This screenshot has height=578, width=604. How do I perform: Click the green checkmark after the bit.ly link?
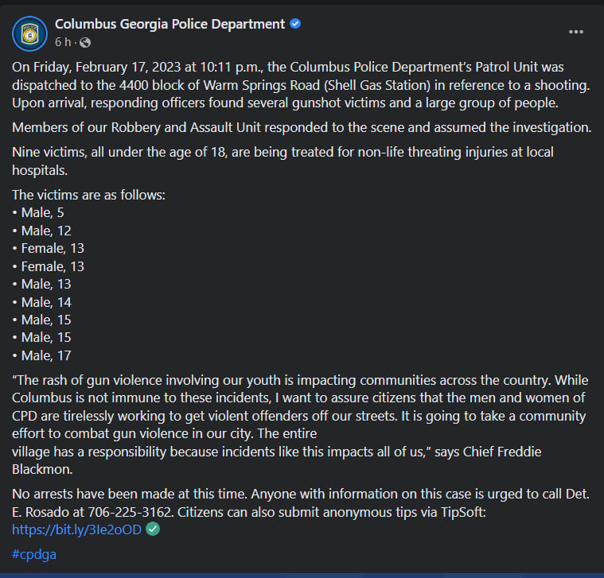(153, 530)
